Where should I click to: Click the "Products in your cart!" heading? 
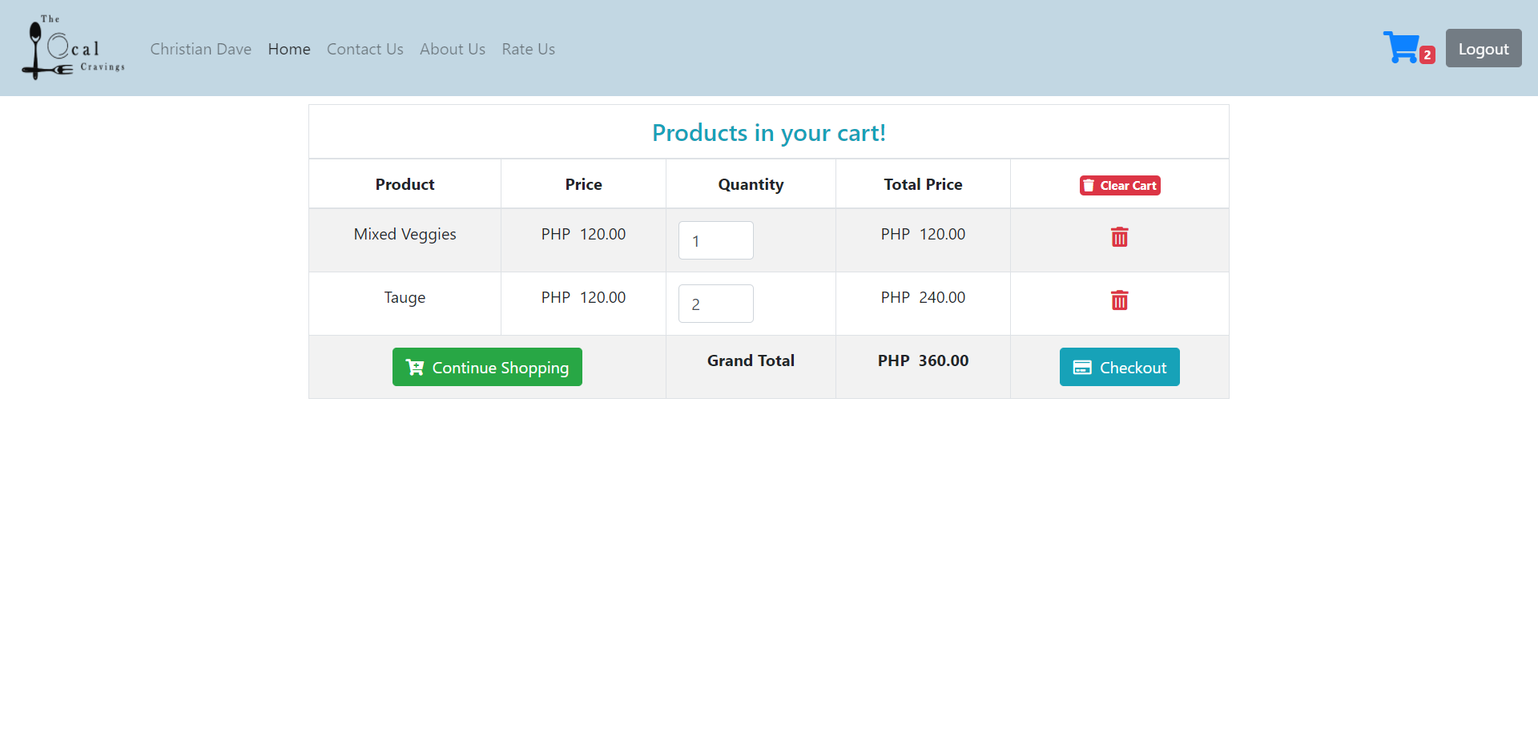(768, 132)
